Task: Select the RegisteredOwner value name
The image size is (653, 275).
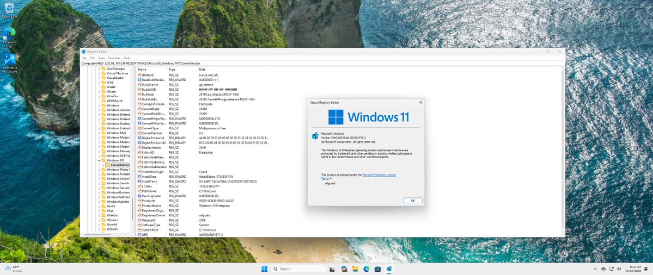Action: coord(154,215)
